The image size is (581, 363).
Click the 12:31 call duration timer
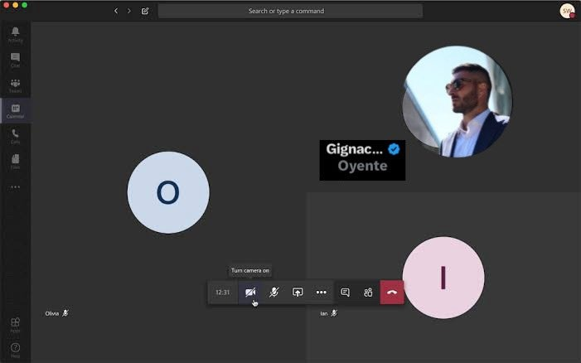(x=223, y=293)
